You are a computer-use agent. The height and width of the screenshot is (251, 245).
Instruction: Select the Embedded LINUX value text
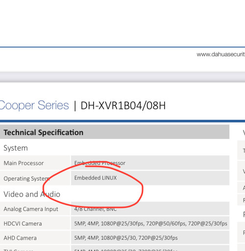96,178
